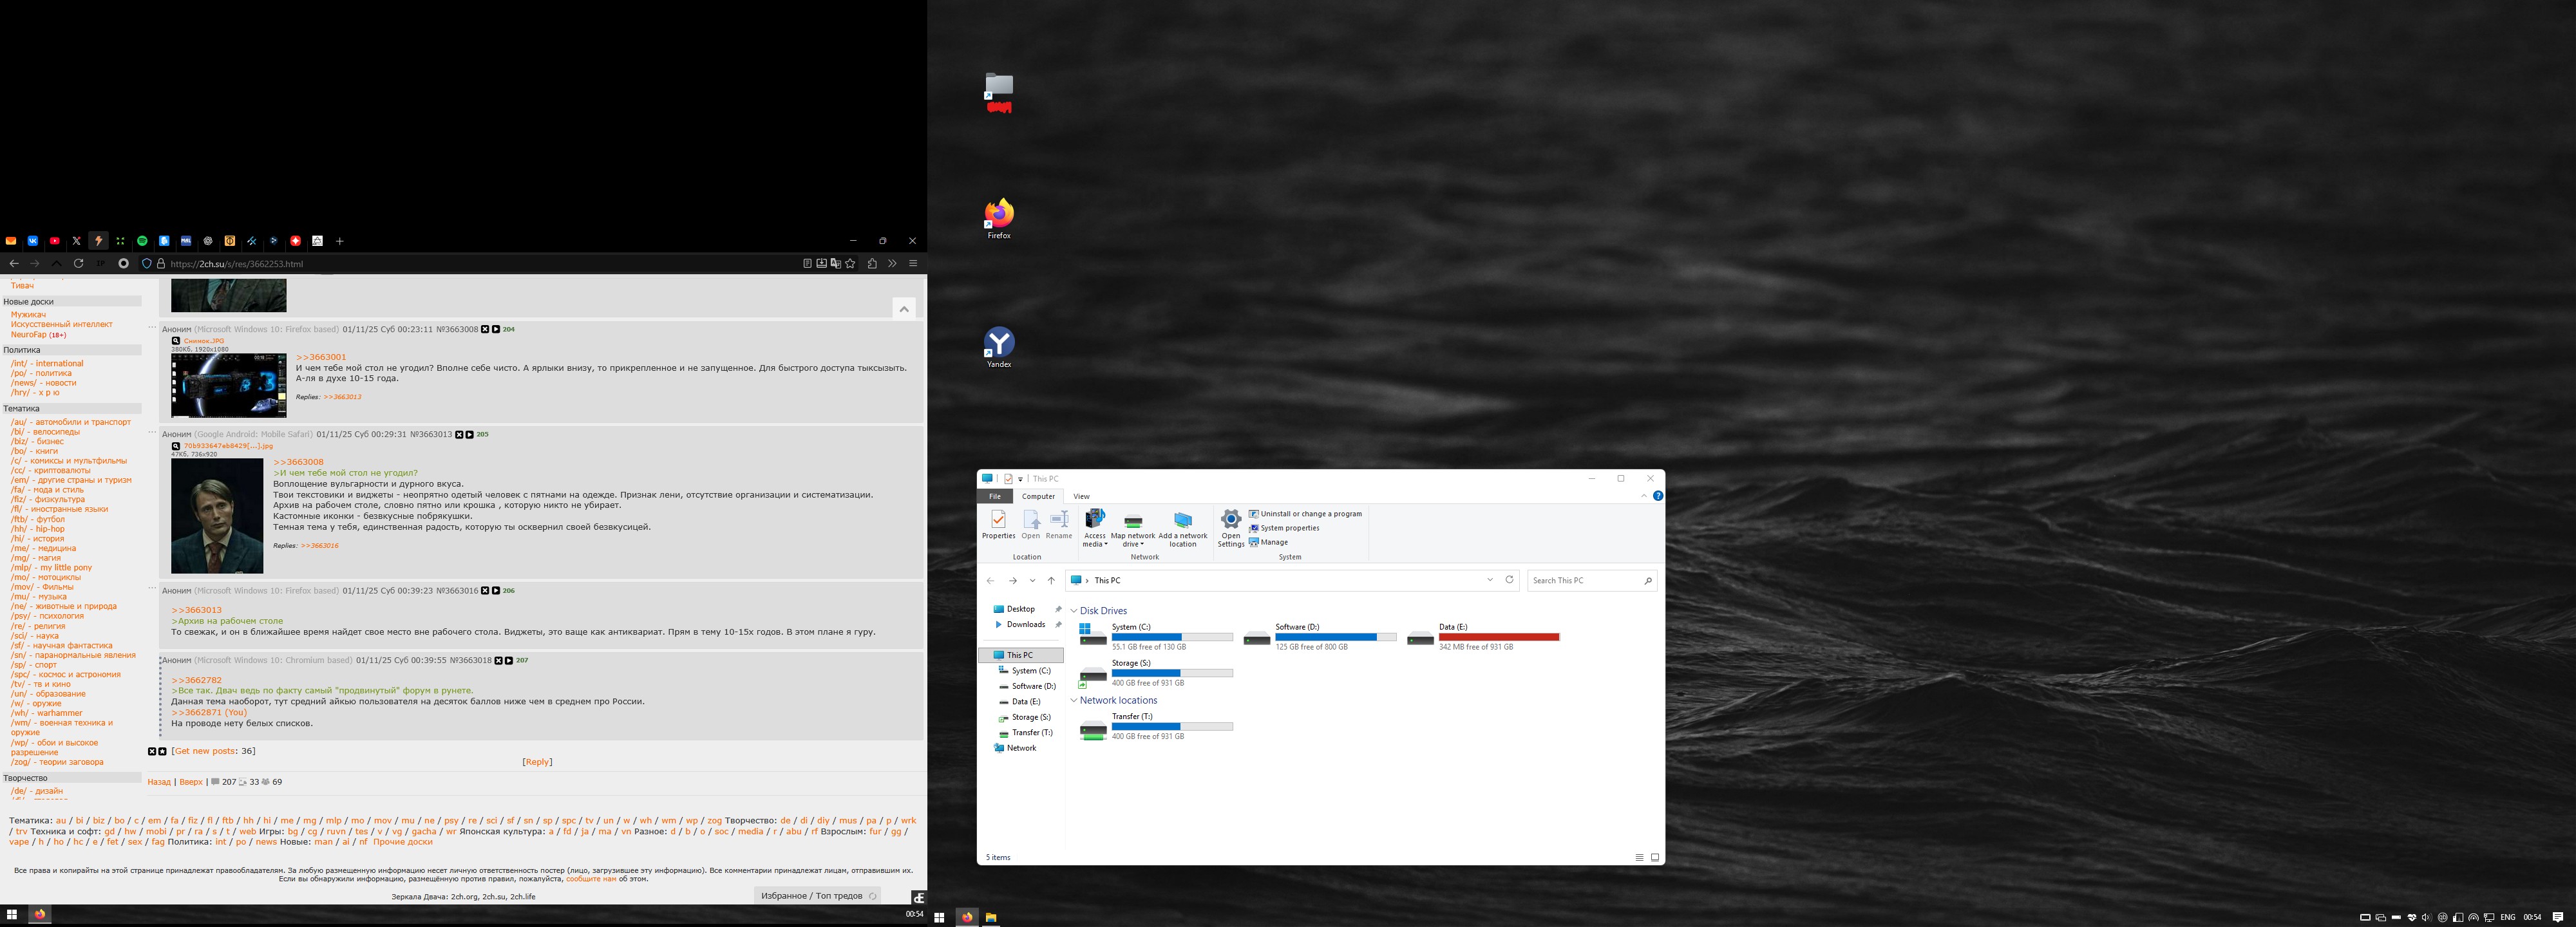This screenshot has height=927, width=2576.
Task: Open the Spotify pinned tab in Firefox
Action: pos(142,241)
